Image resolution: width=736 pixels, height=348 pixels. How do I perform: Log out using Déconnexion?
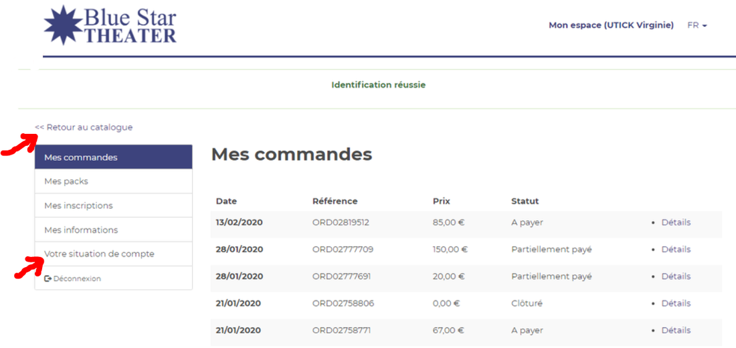(x=77, y=278)
